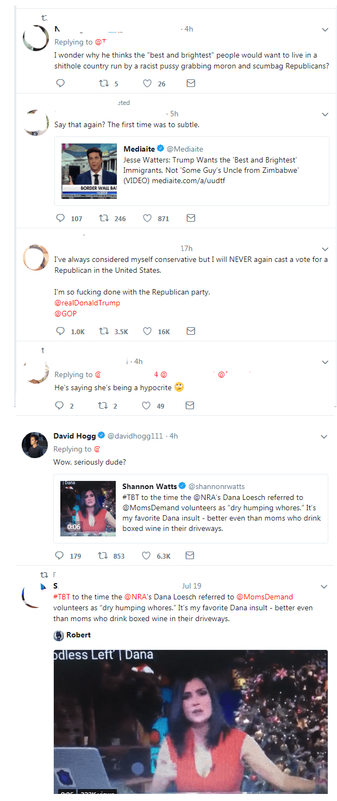Expand options for David Hogg's tweet
This screenshot has height=801, width=337.
point(324,437)
